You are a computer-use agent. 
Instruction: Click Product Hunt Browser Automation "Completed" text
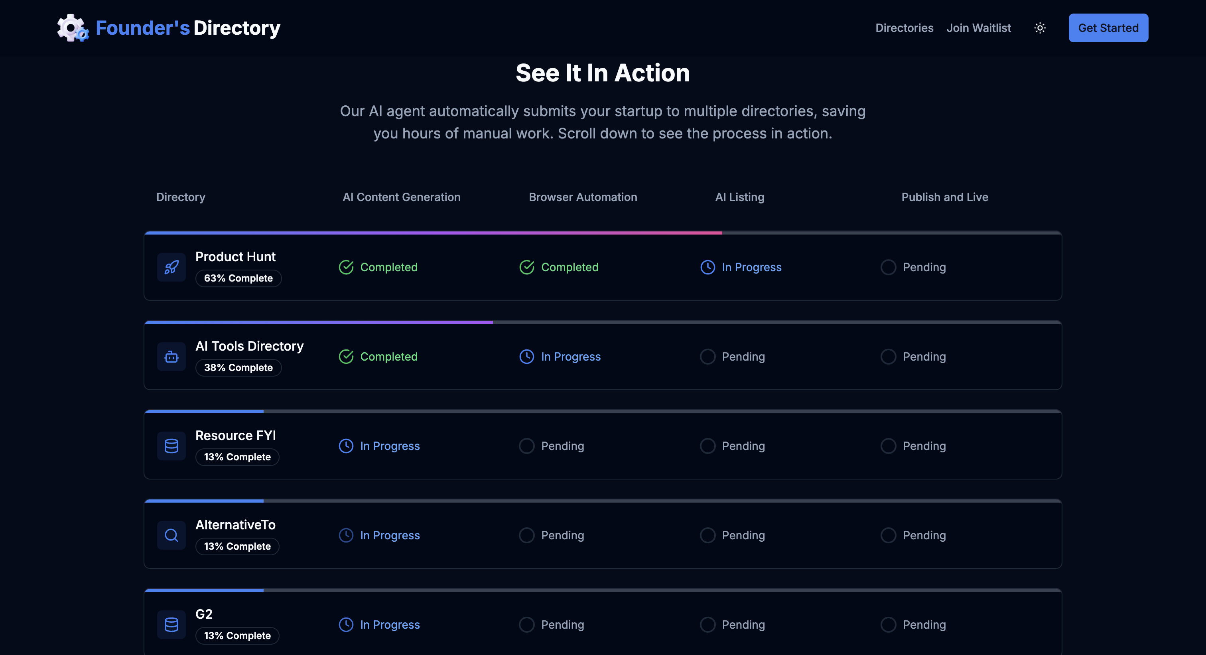tap(570, 267)
